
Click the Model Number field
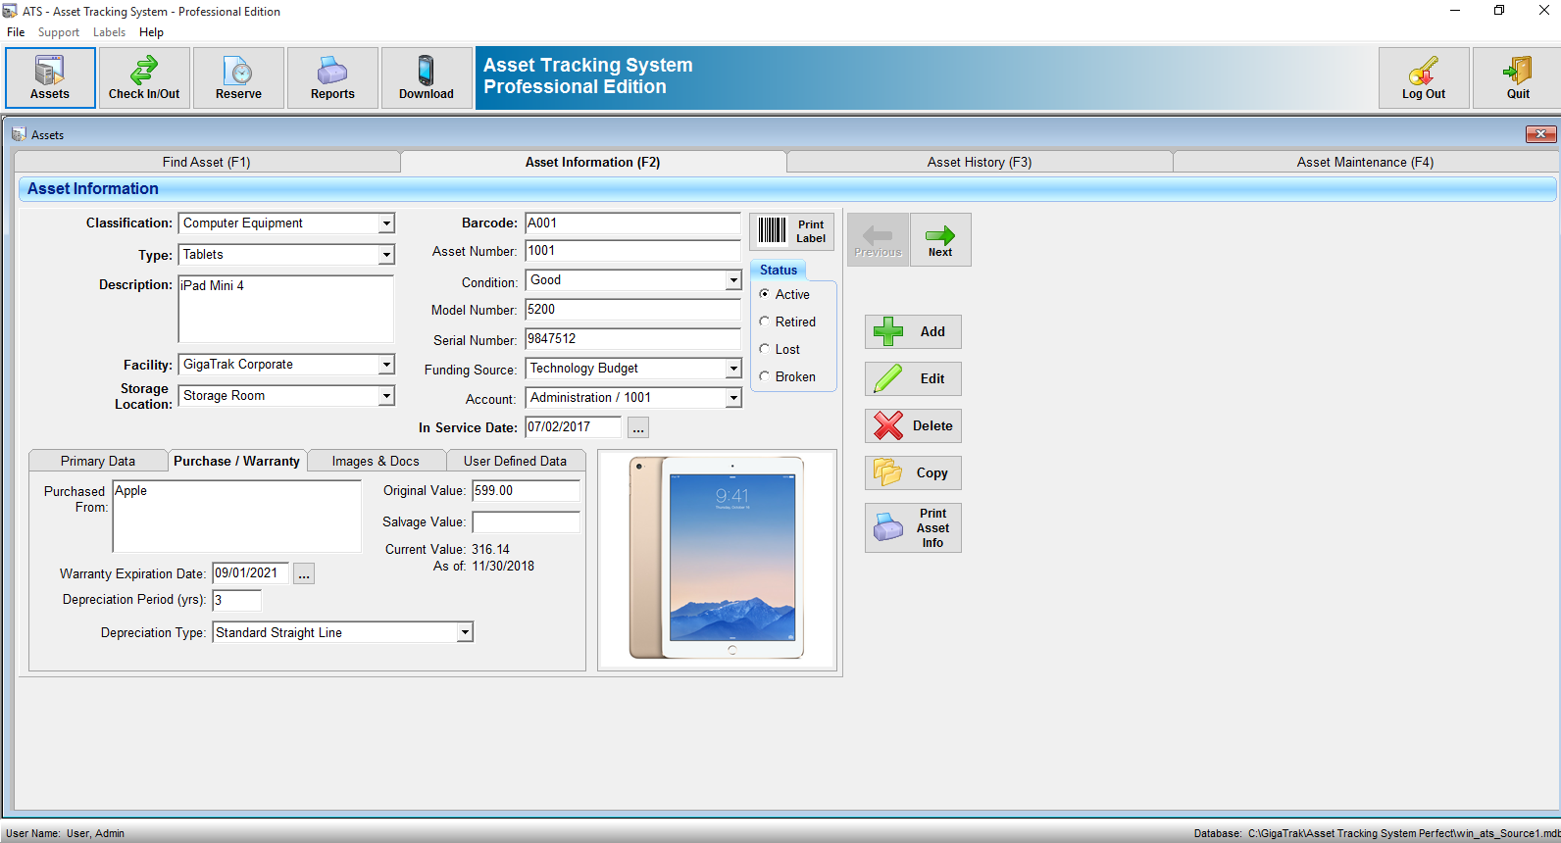point(632,310)
